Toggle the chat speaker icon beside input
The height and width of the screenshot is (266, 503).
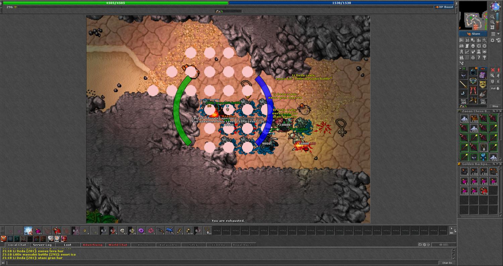[x=3, y=263]
